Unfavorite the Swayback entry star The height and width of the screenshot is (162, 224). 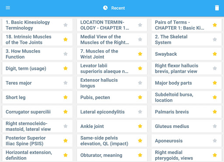[x=215, y=54]
